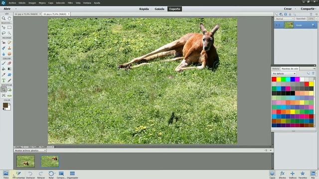Select the Gradient tool
The height and width of the screenshot is (179, 319).
[9, 69]
